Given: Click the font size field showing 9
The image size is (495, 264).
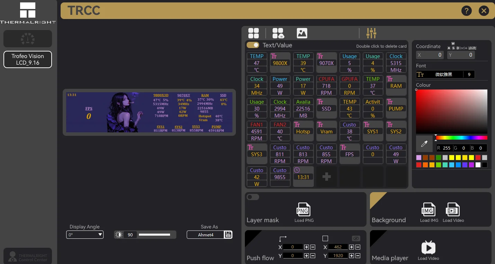Looking at the screenshot, I should click(469, 74).
